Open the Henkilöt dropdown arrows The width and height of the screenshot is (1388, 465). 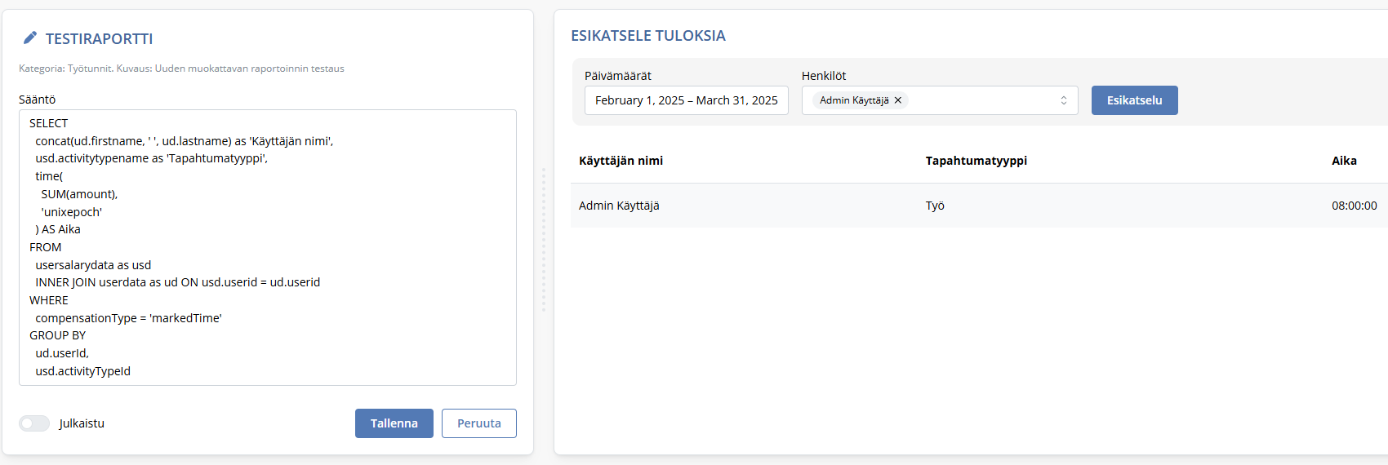point(1064,100)
